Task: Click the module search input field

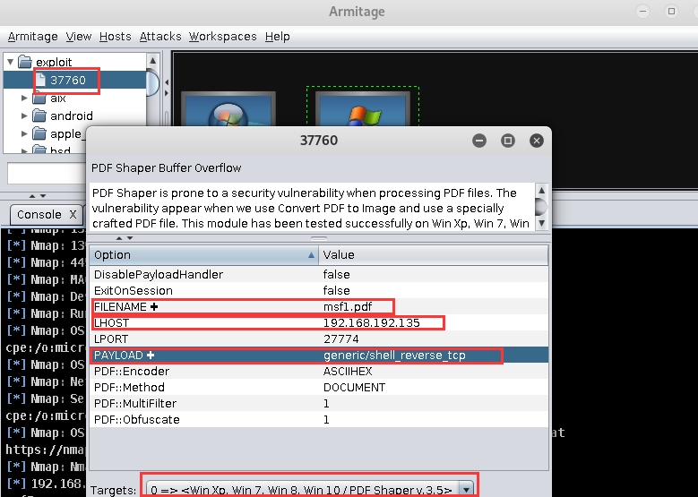Action: pos(47,174)
